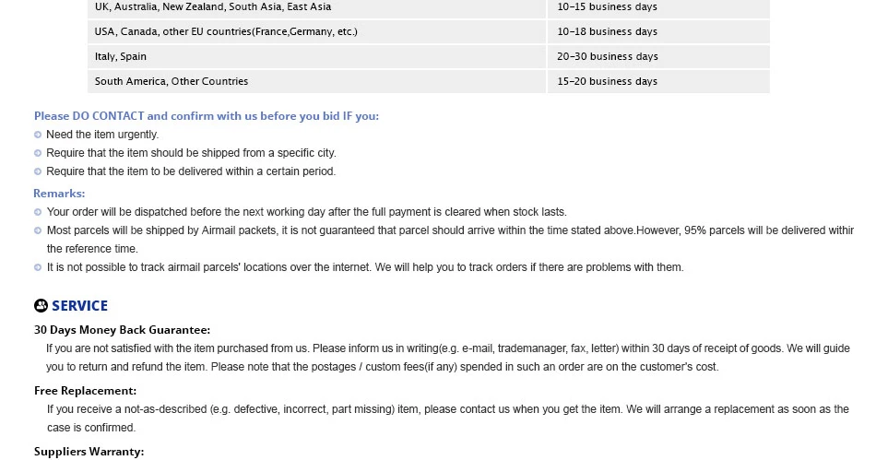Click the 'Free Replacement' heading
This screenshot has width=876, height=460.
(86, 391)
